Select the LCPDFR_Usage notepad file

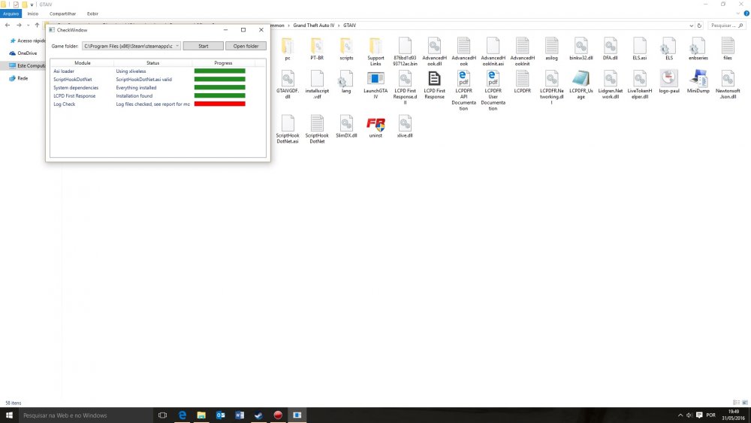click(581, 84)
